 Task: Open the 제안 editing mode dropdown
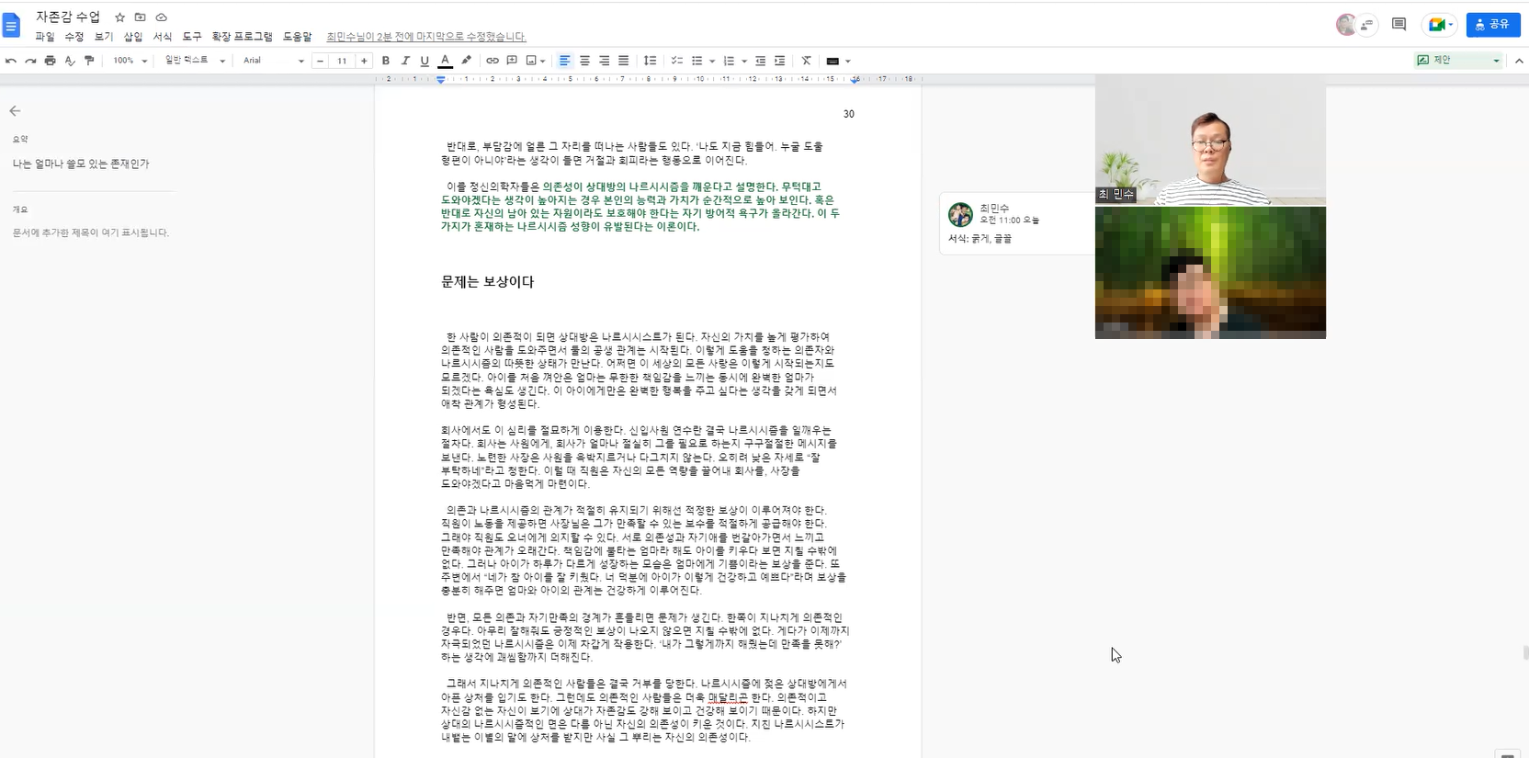(1458, 61)
